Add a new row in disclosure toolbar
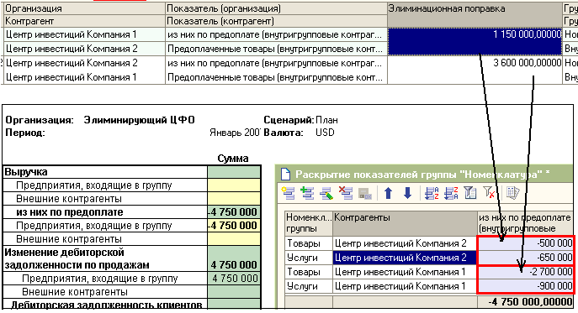This screenshot has height=313, width=578. [288, 193]
